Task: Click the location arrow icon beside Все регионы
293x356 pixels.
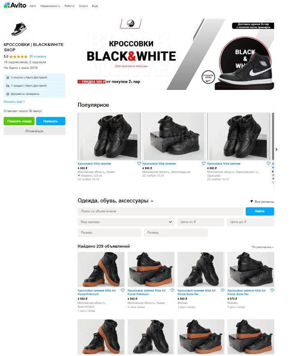Action: point(251,201)
